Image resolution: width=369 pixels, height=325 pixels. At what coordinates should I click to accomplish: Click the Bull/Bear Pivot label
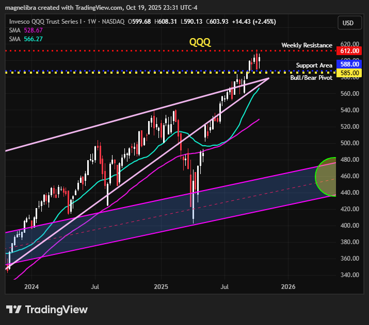pyautogui.click(x=311, y=78)
